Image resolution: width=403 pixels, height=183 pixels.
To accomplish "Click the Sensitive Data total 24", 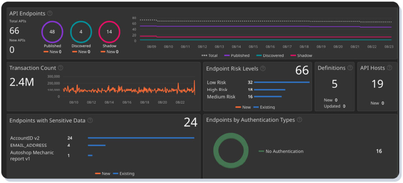I will pyautogui.click(x=190, y=122).
